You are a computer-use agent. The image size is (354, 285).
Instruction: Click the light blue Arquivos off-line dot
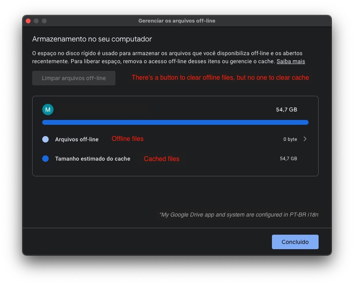click(x=45, y=139)
